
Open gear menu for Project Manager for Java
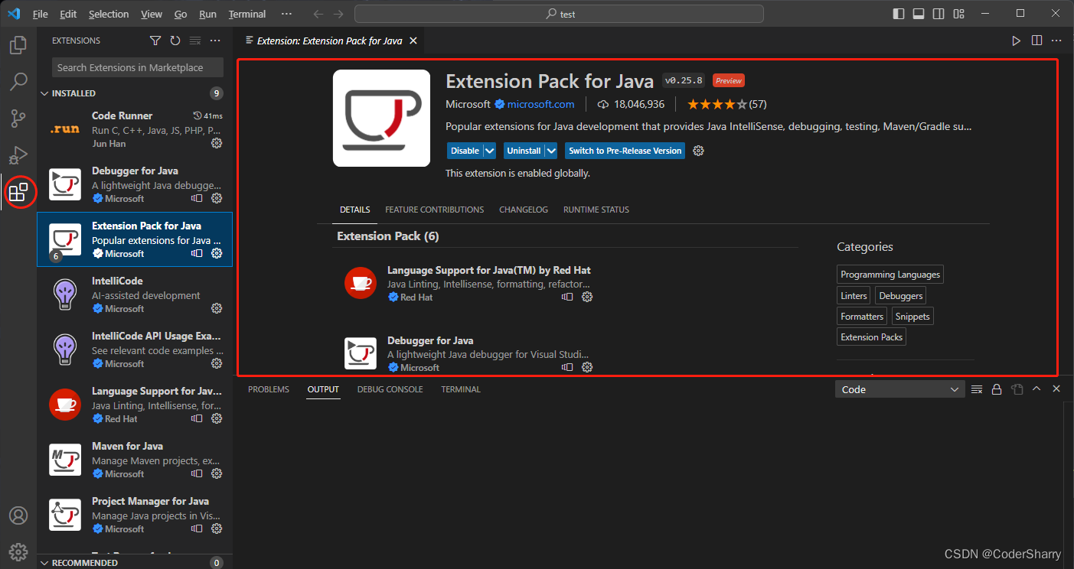click(x=217, y=528)
